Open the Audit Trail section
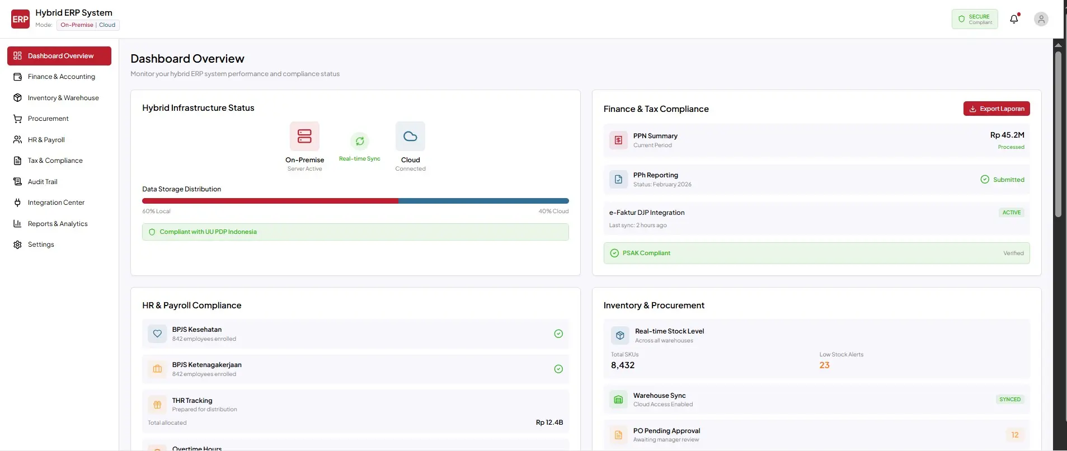 point(59,182)
